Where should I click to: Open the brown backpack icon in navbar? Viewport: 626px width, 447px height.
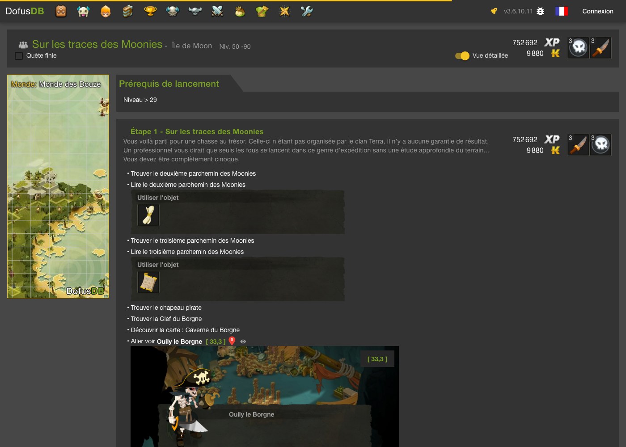click(x=61, y=11)
